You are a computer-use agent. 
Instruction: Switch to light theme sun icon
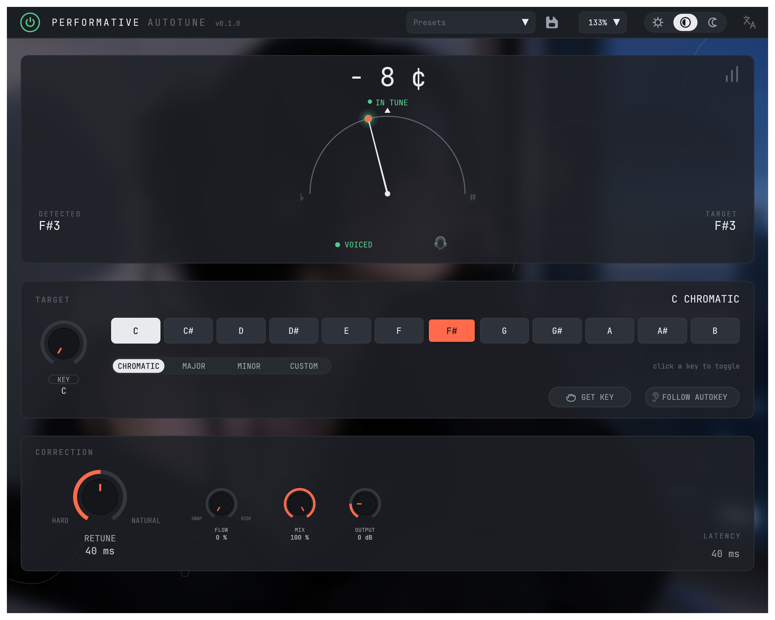tap(658, 22)
